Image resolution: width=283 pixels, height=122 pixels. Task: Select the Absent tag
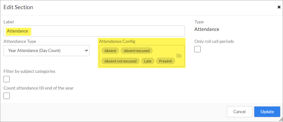coord(110,51)
